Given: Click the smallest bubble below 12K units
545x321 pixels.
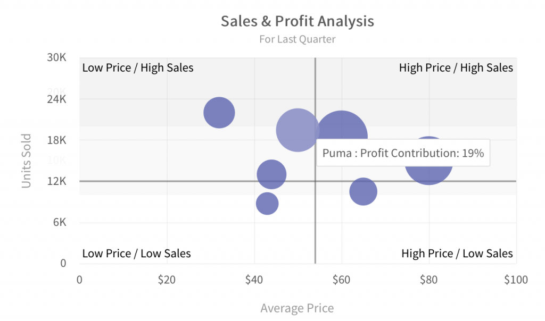Looking at the screenshot, I should point(267,203).
